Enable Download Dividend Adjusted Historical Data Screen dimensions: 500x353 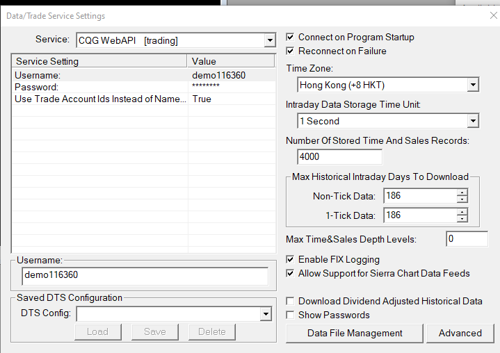(290, 301)
